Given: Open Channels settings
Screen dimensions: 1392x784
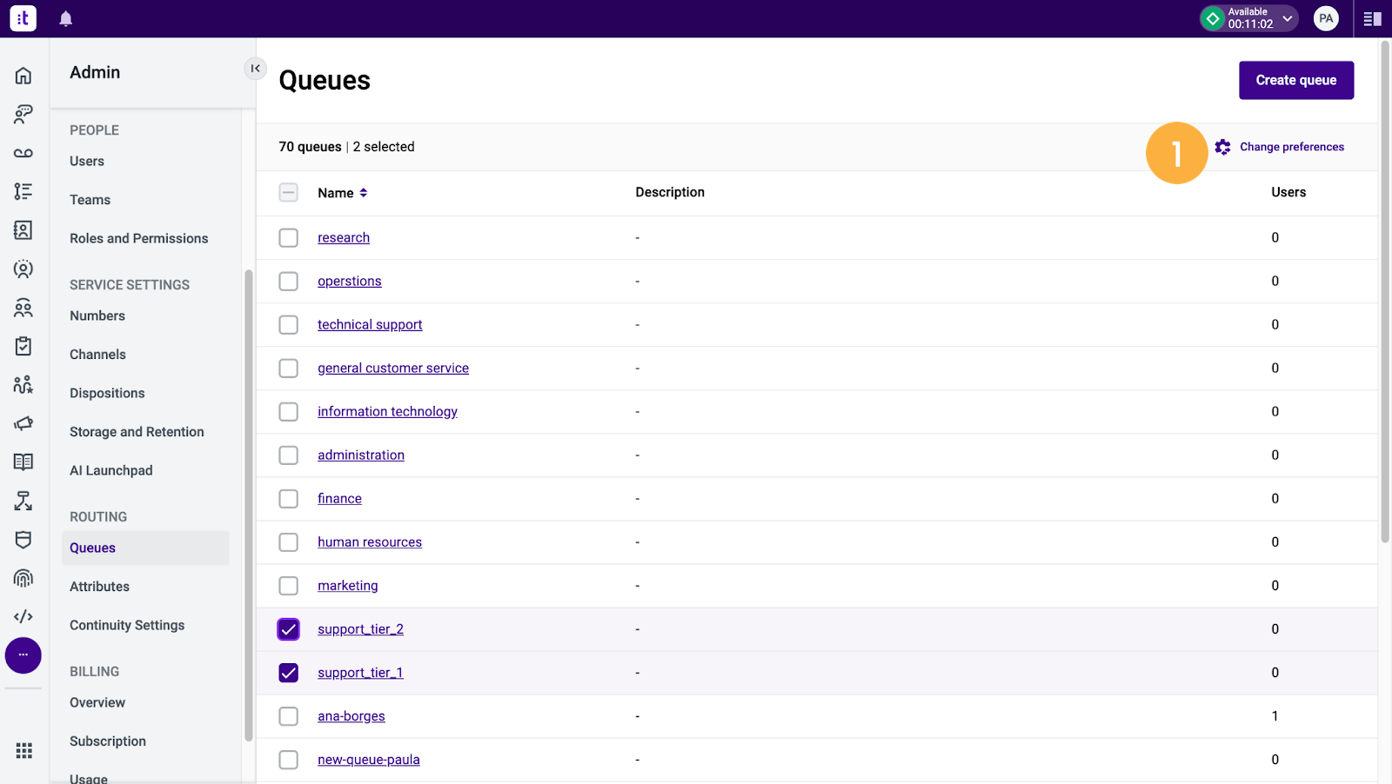Looking at the screenshot, I should pos(98,355).
